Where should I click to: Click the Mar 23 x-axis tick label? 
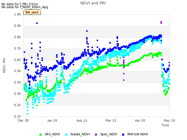click(111, 120)
